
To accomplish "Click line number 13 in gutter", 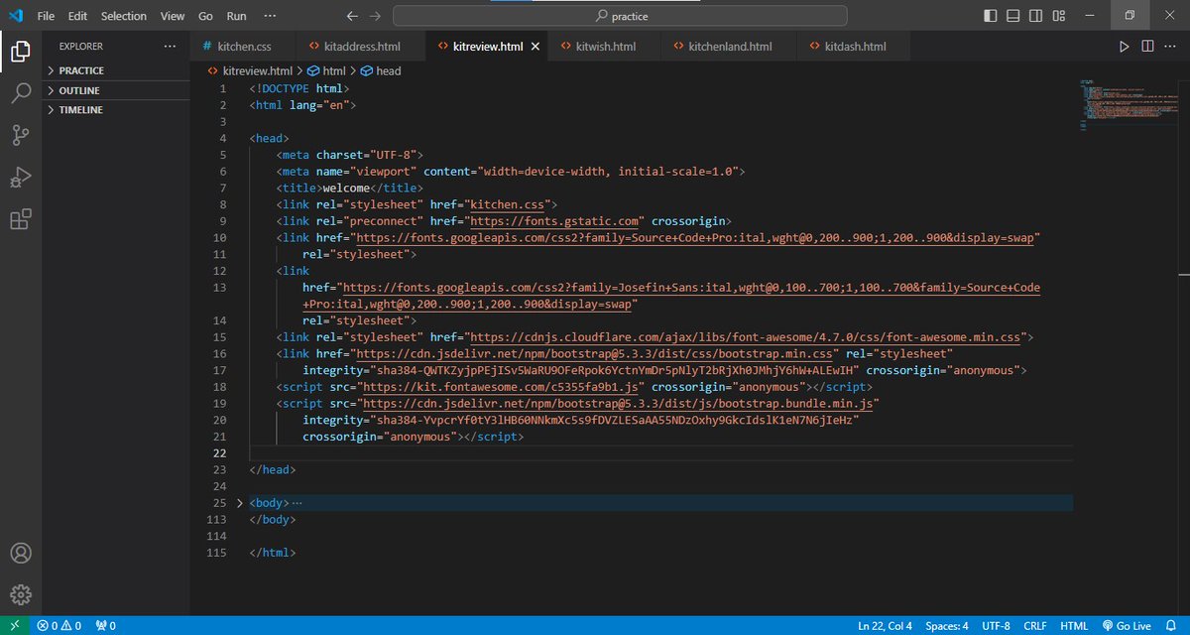I will tap(220, 287).
